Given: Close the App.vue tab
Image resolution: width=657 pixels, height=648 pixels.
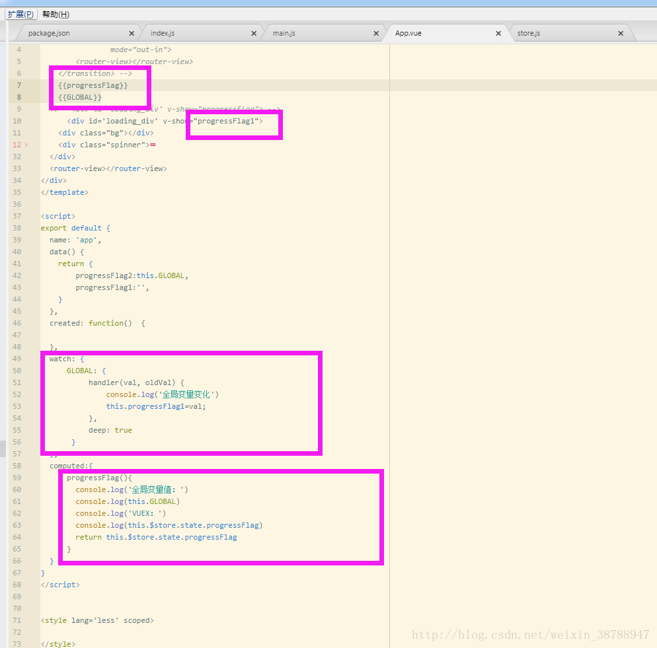Looking at the screenshot, I should pos(498,33).
